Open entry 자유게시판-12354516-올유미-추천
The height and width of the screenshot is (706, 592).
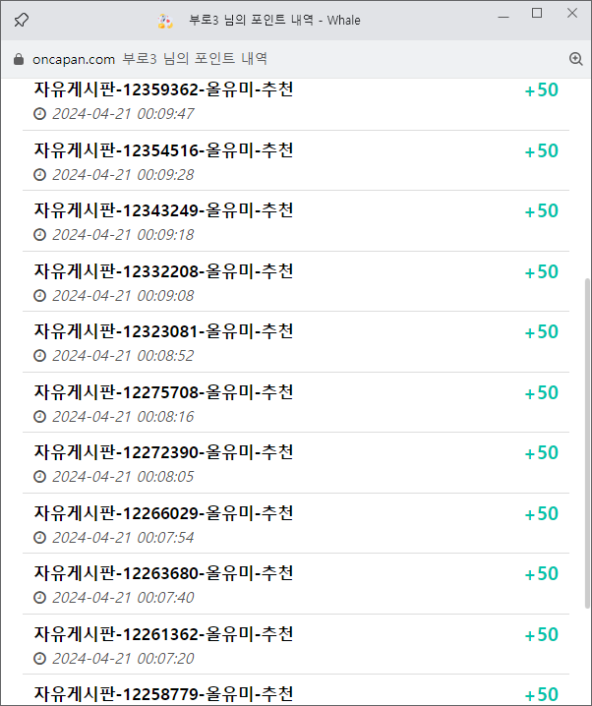click(163, 150)
